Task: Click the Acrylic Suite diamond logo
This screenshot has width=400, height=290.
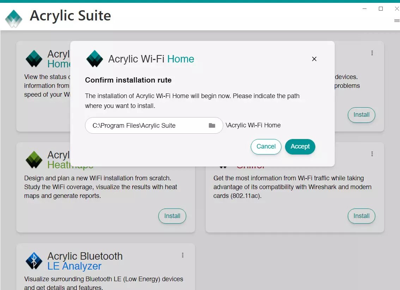Action: click(14, 18)
